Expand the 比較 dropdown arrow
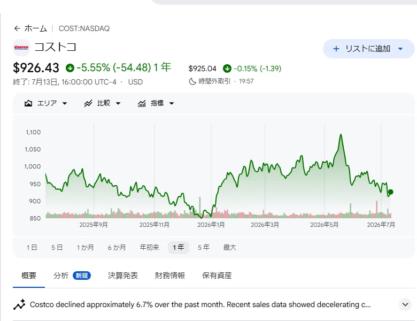The image size is (417, 321). click(x=118, y=103)
